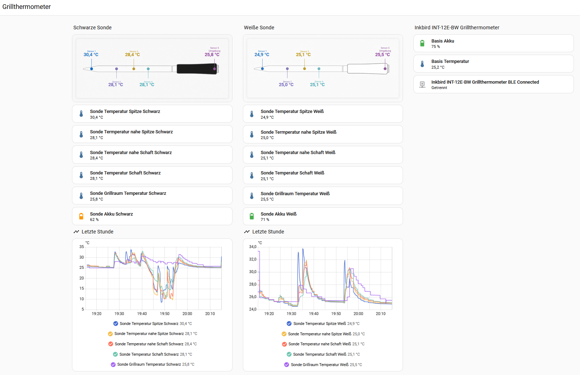This screenshot has width=580, height=375.
Task: Toggle Sonde Grillraum Temperatur Schwarz graph series
Action: 113,365
